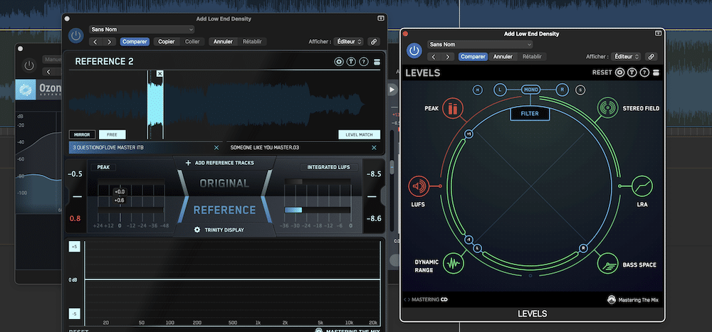The image size is (712, 332).
Task: Open the Sans Nom preset dropdown in REFERENCE window
Action: click(x=142, y=29)
